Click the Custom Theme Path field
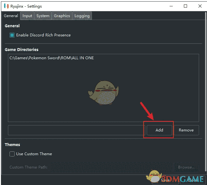The width and height of the screenshot is (207, 185). (111, 167)
